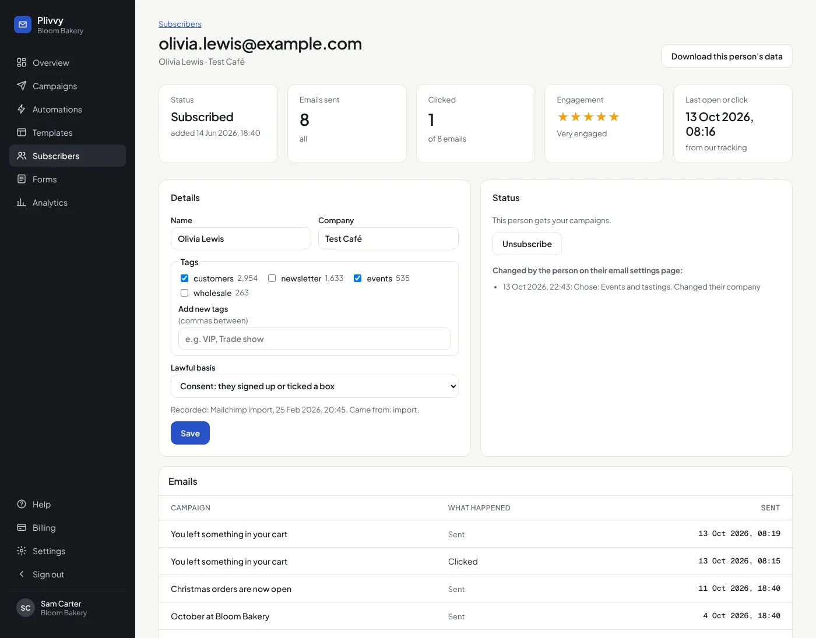The image size is (816, 638).
Task: Select the October at Bloom Bakery row
Action: (x=476, y=616)
